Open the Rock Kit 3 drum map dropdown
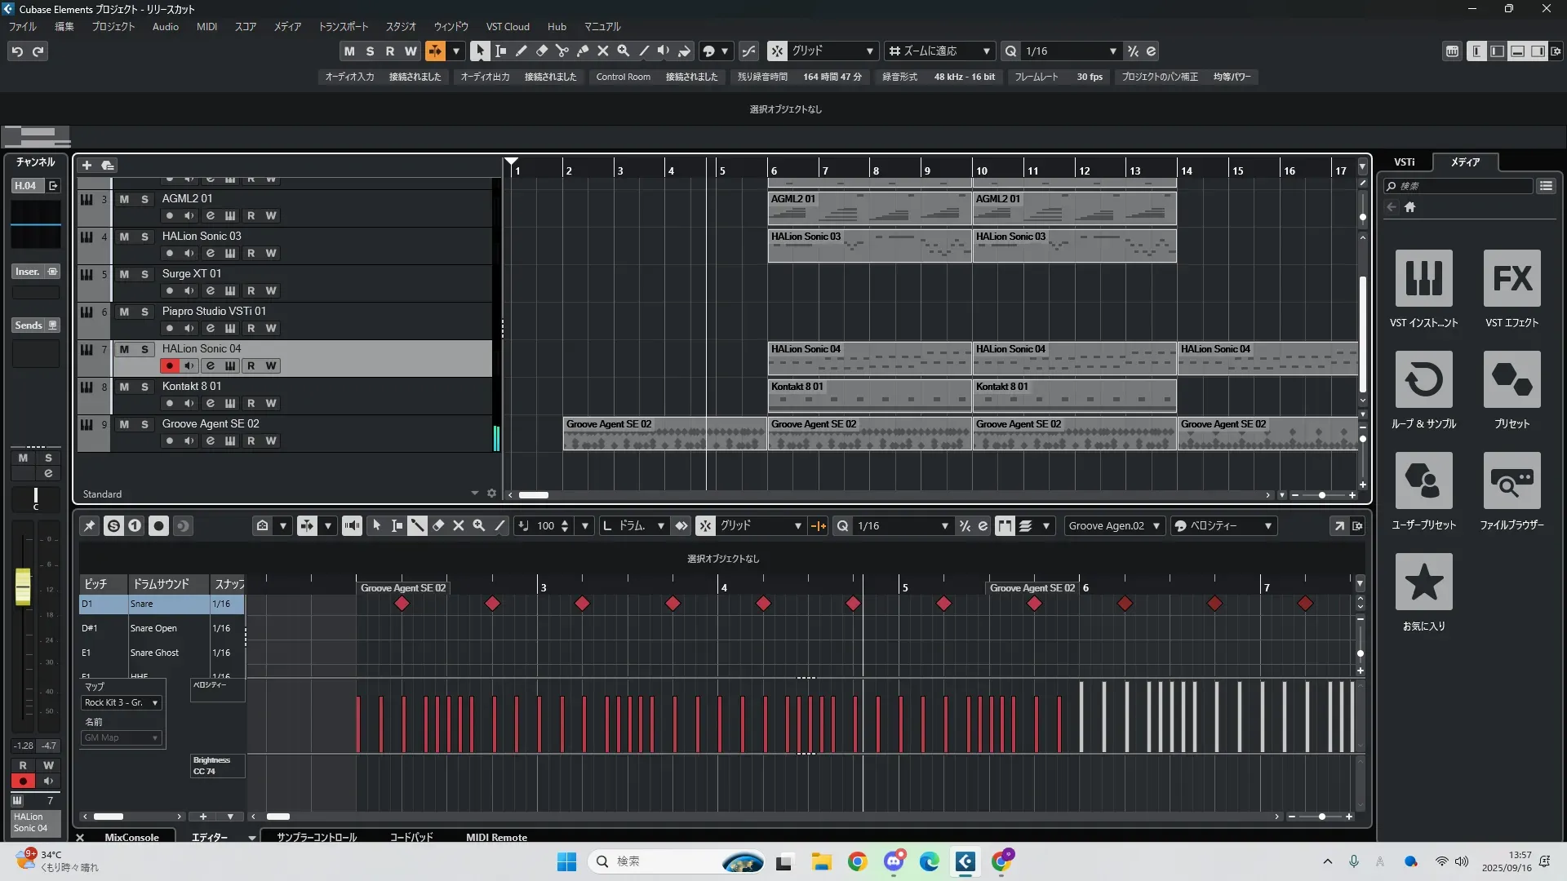This screenshot has width=1567, height=881. point(121,702)
